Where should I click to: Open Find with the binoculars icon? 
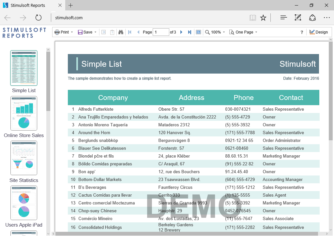pos(121,32)
